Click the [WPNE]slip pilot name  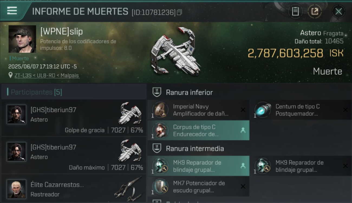pos(61,31)
